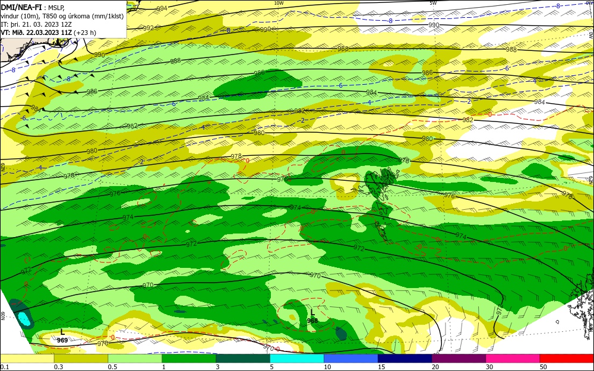
Task: Click the light green 0.5–1 legend swatch
Action: click(x=135, y=359)
